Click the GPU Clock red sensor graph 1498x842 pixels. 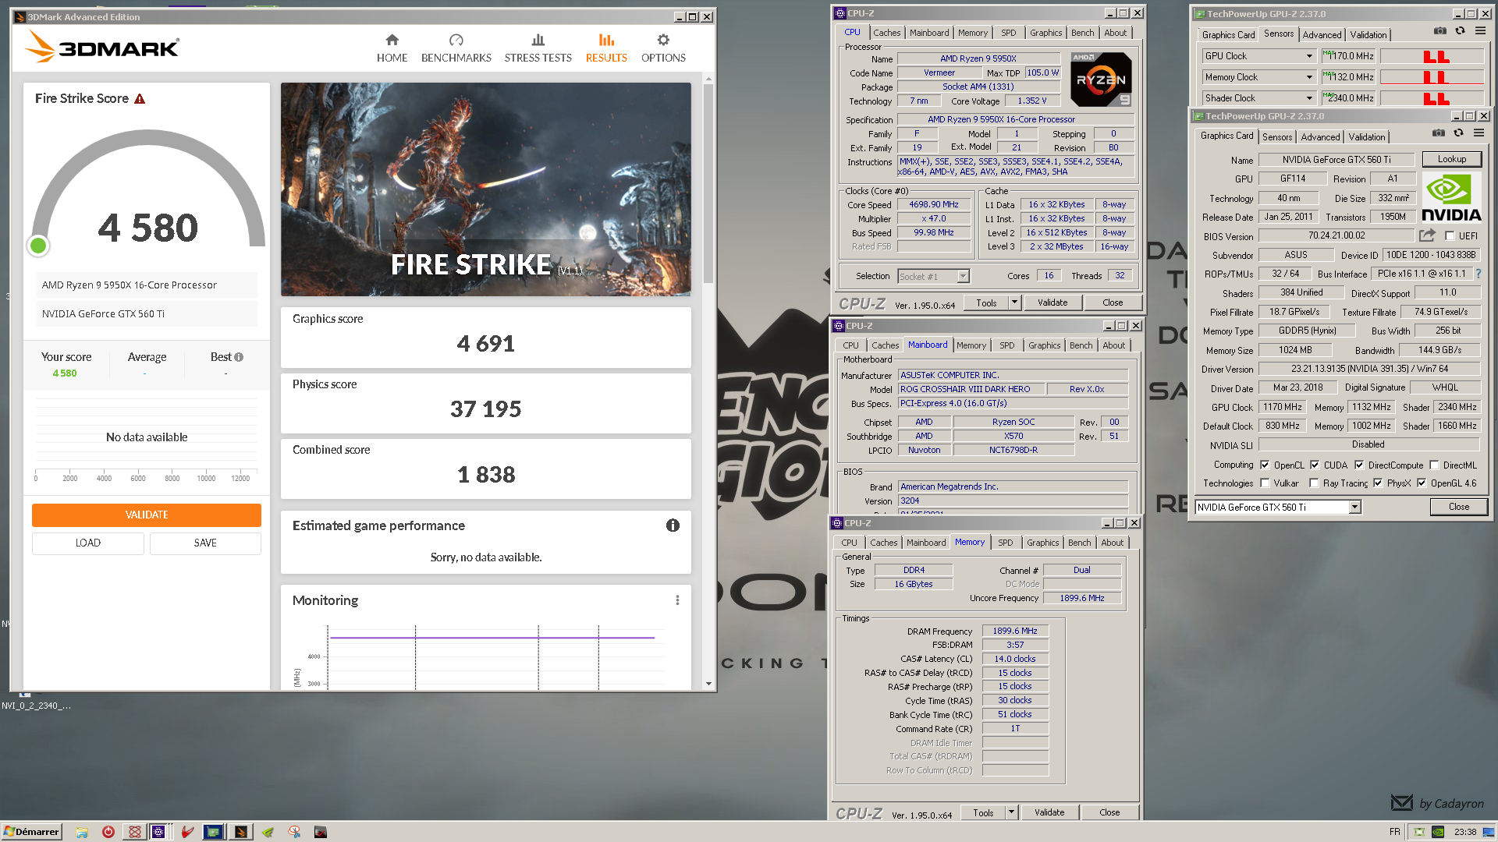[1432, 56]
